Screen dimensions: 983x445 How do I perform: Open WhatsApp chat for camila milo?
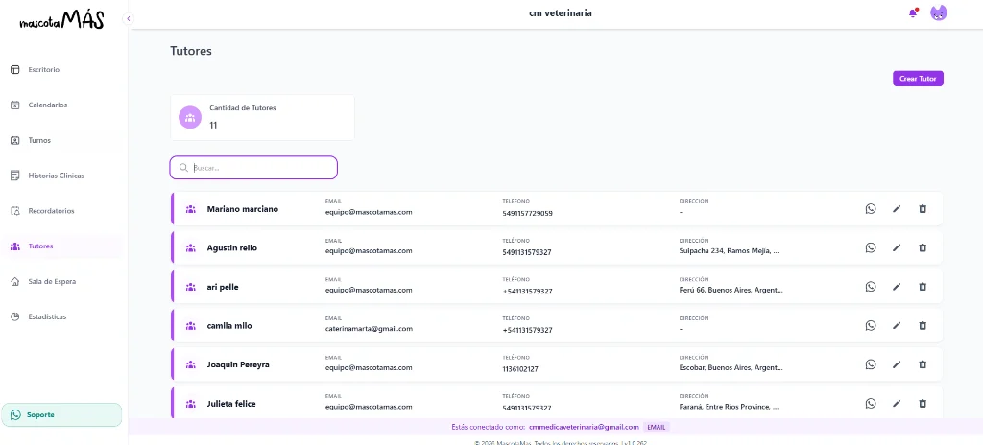(870, 325)
